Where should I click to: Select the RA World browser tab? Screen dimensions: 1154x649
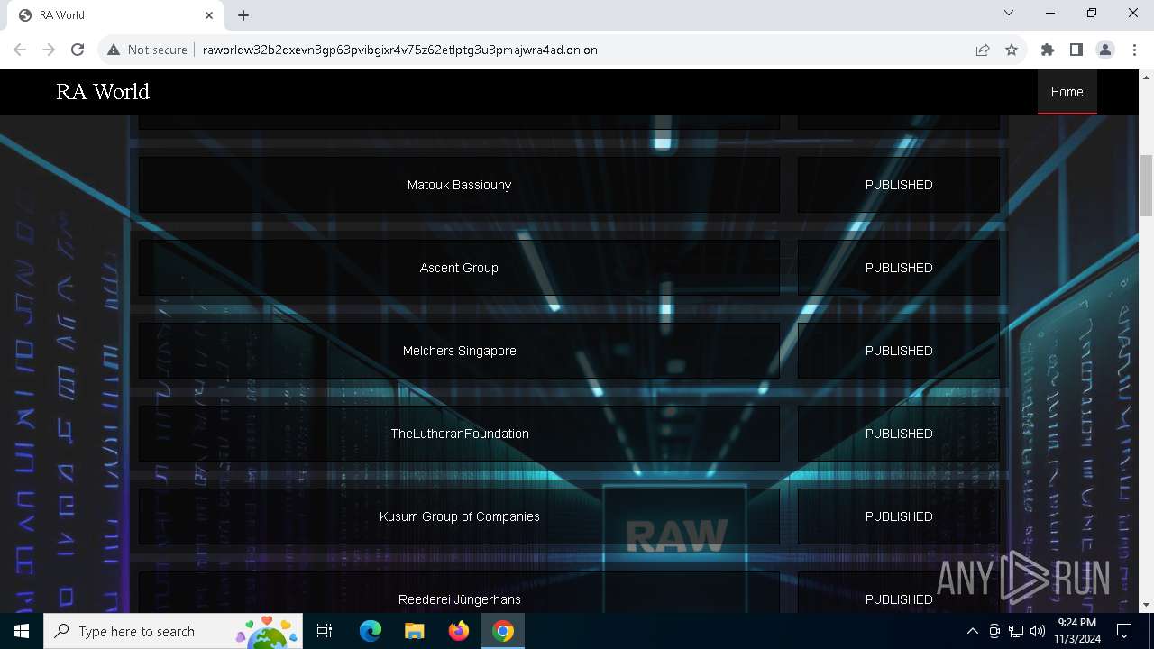115,14
